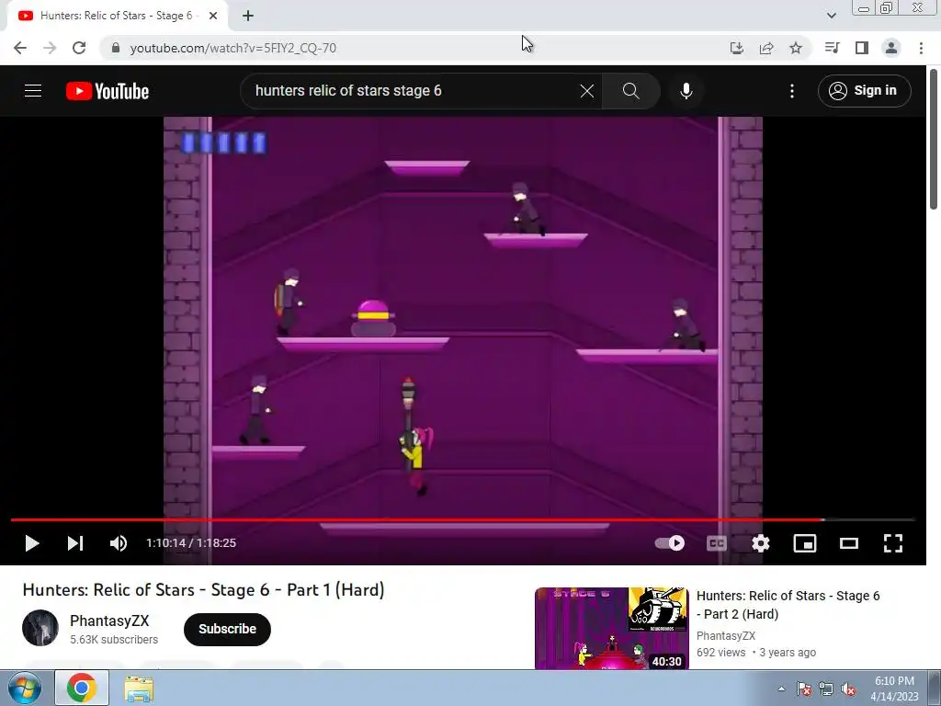Go back in Chrome

coord(20,48)
